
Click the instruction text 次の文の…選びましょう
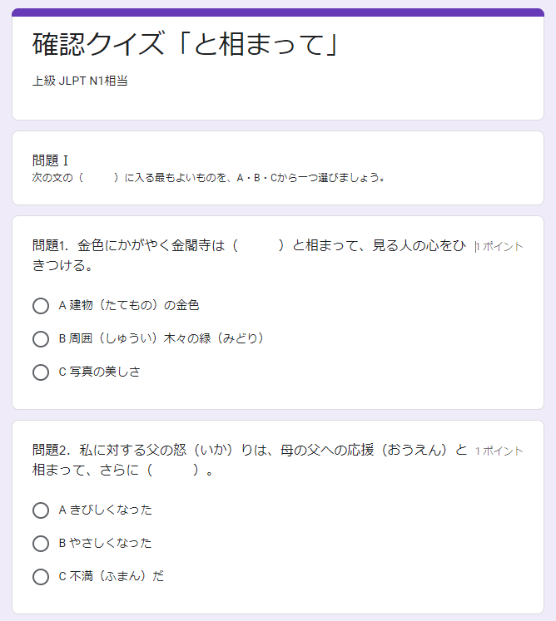click(209, 177)
